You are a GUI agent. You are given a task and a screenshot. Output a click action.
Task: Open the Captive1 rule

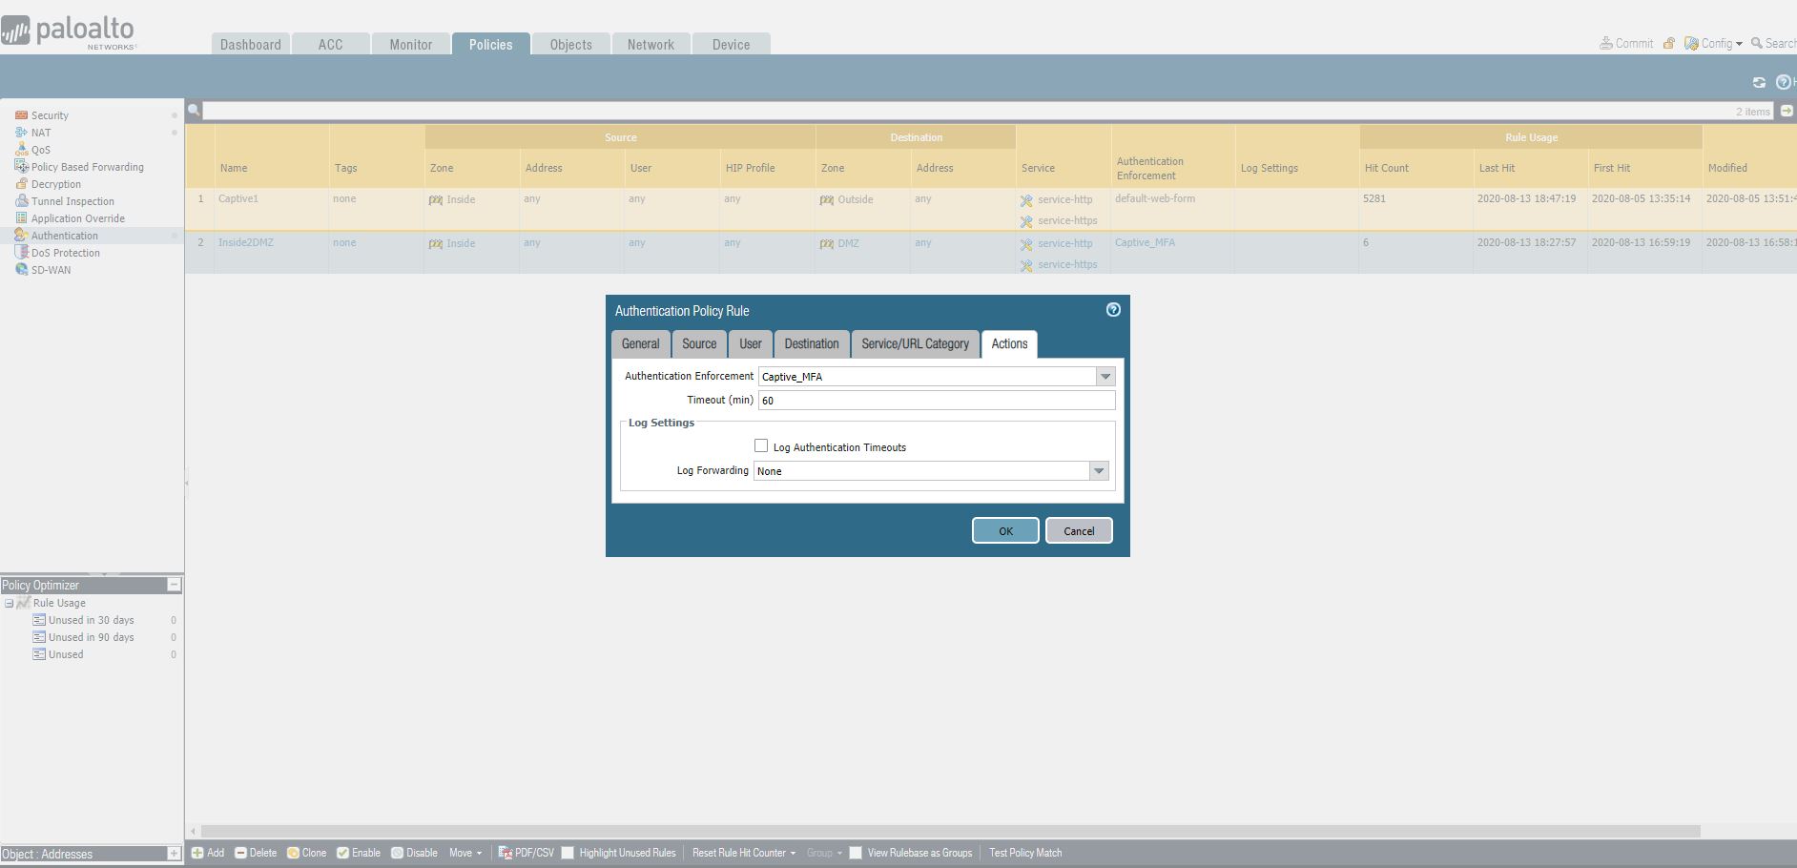tap(238, 198)
